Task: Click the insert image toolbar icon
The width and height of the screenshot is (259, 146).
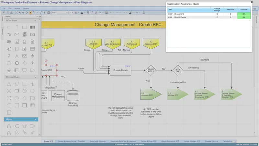Action: coord(49,13)
